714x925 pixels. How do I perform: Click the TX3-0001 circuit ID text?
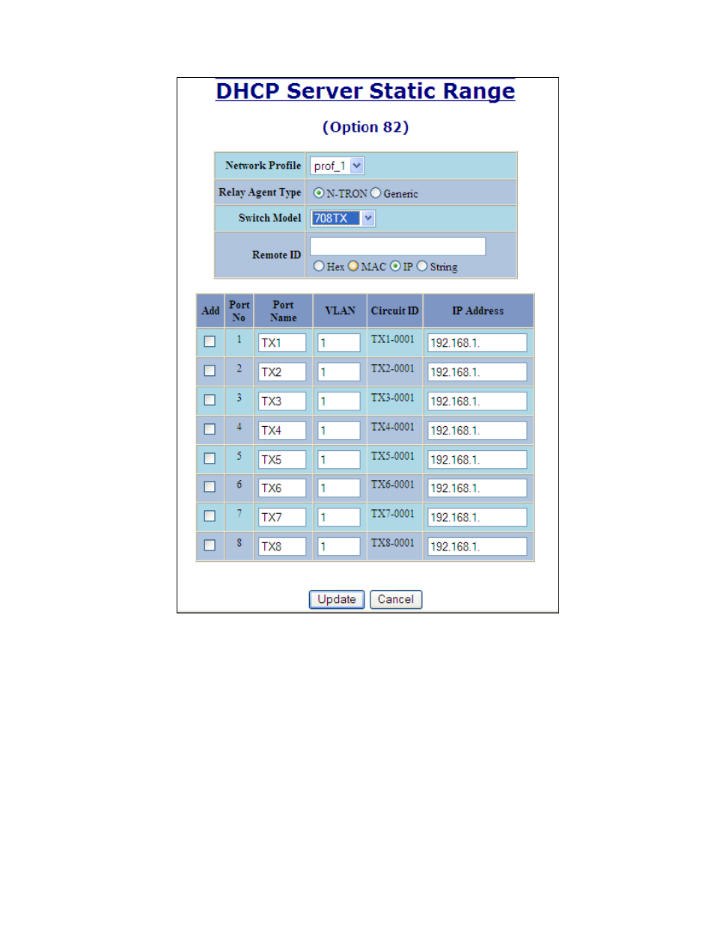(x=393, y=398)
